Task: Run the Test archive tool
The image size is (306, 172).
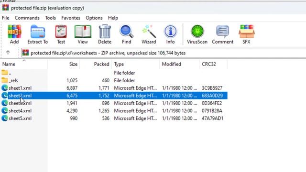Action: 61,34
